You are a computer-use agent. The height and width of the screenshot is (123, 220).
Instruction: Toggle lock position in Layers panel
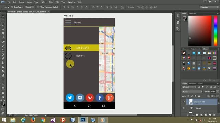[196, 96]
